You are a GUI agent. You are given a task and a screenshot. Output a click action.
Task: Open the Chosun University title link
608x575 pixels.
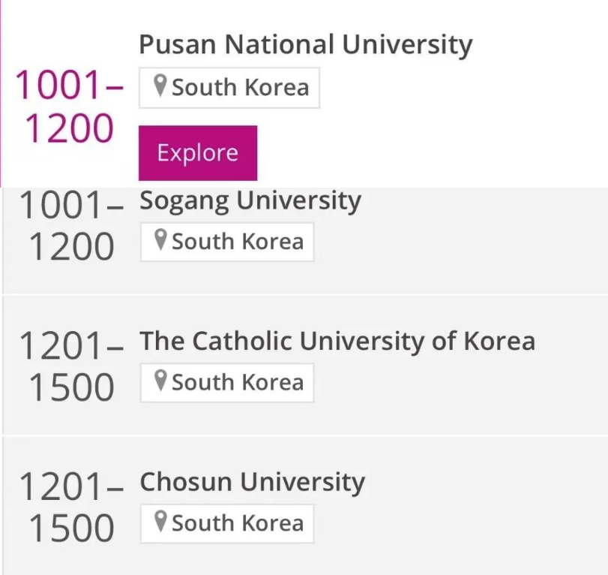[252, 482]
